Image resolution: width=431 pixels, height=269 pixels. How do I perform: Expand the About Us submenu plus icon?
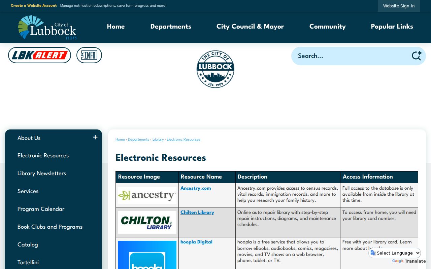click(x=95, y=137)
